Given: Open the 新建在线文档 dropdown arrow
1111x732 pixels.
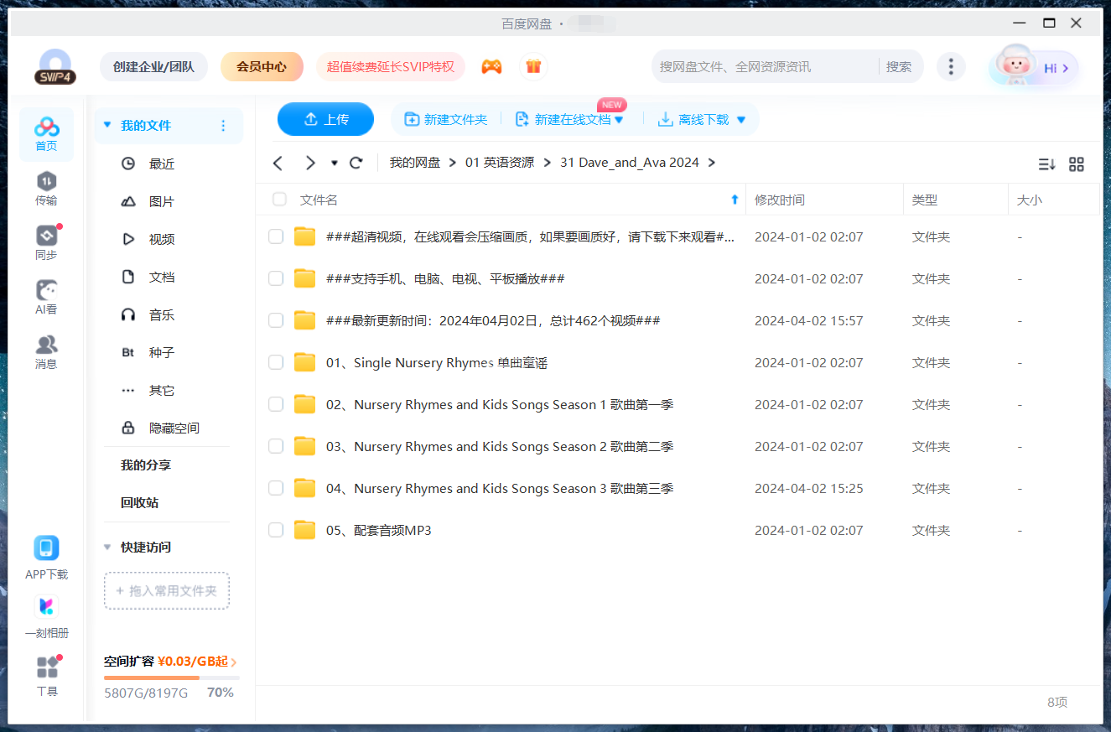Looking at the screenshot, I should coord(619,120).
